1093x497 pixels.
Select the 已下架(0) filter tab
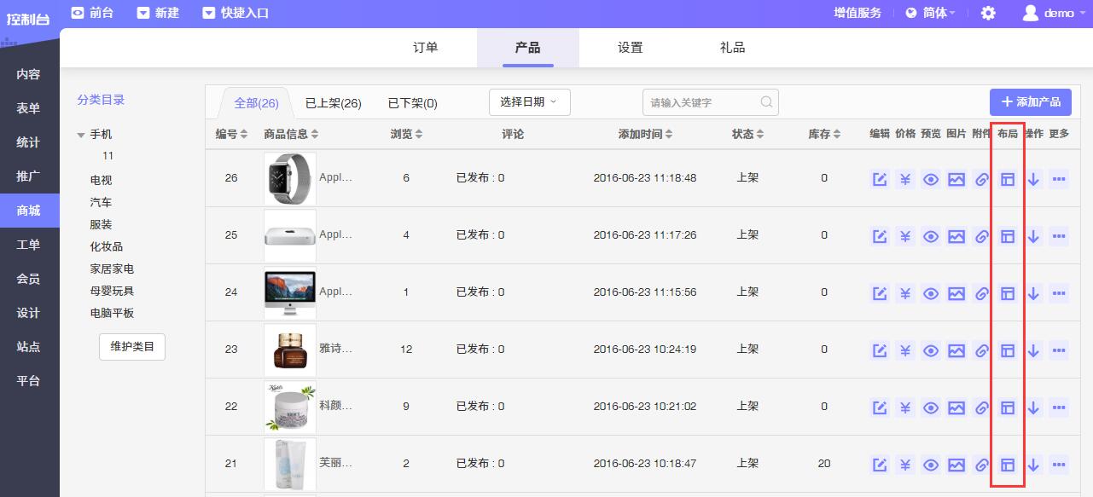pos(413,103)
